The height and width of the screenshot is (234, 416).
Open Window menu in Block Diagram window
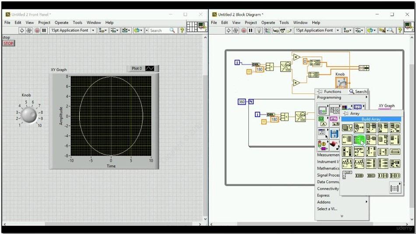point(300,23)
